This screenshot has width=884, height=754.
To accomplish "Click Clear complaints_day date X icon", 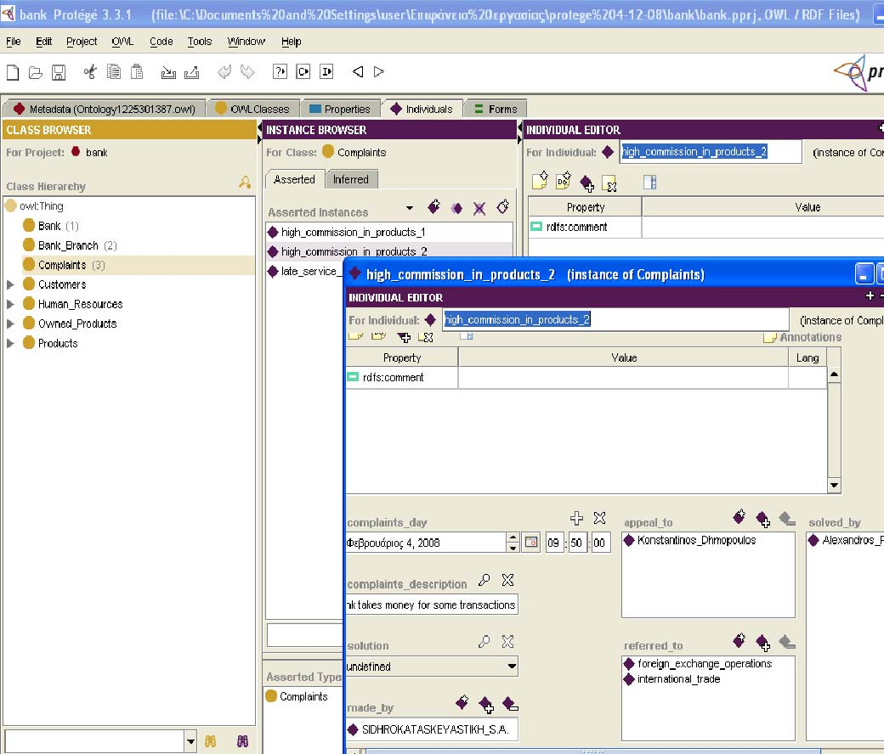I will tap(599, 518).
